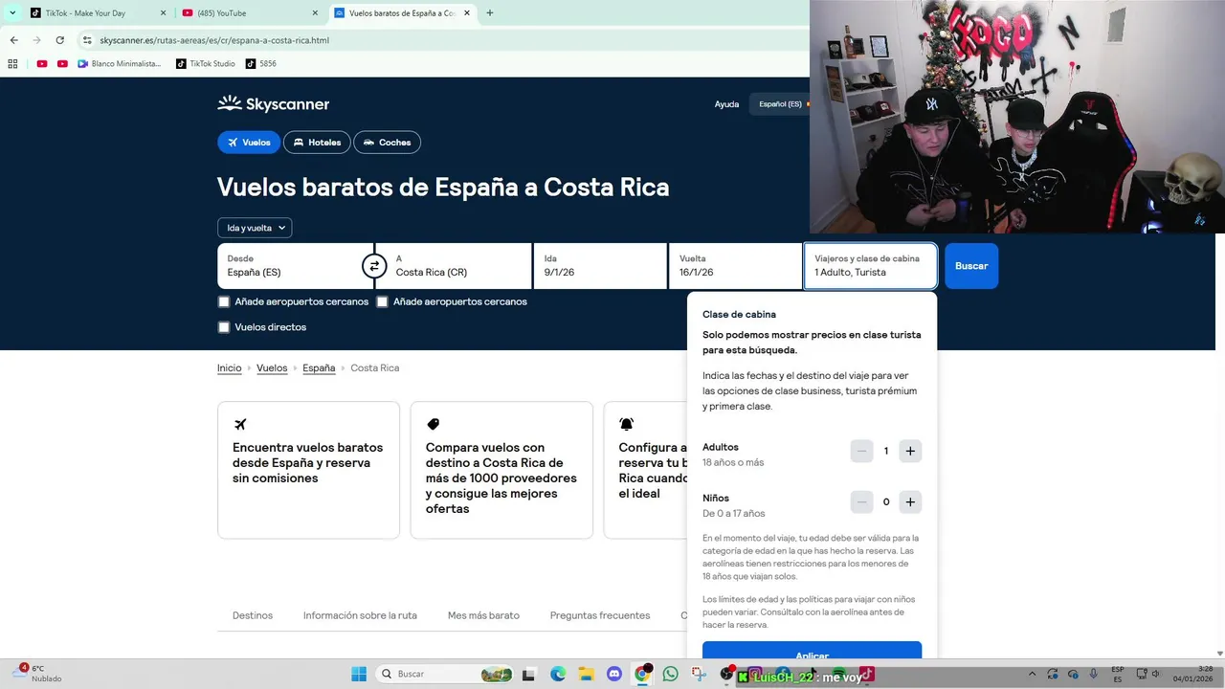Click airplane icon on Encuentra vuelos baratos card

[x=240, y=424]
